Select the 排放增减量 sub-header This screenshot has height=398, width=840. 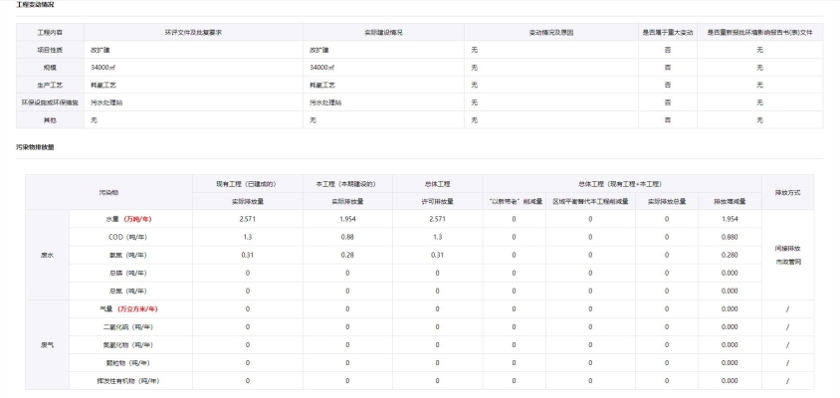(x=728, y=201)
